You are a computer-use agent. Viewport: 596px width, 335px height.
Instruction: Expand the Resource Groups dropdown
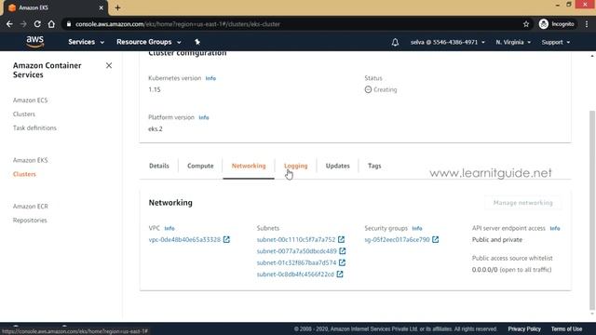(149, 42)
